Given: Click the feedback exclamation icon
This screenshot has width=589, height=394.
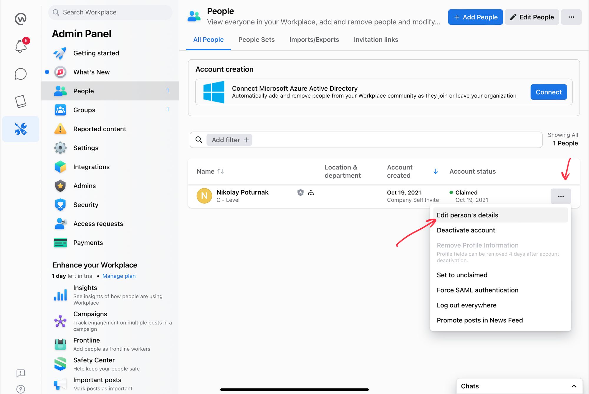Looking at the screenshot, I should click(21, 373).
